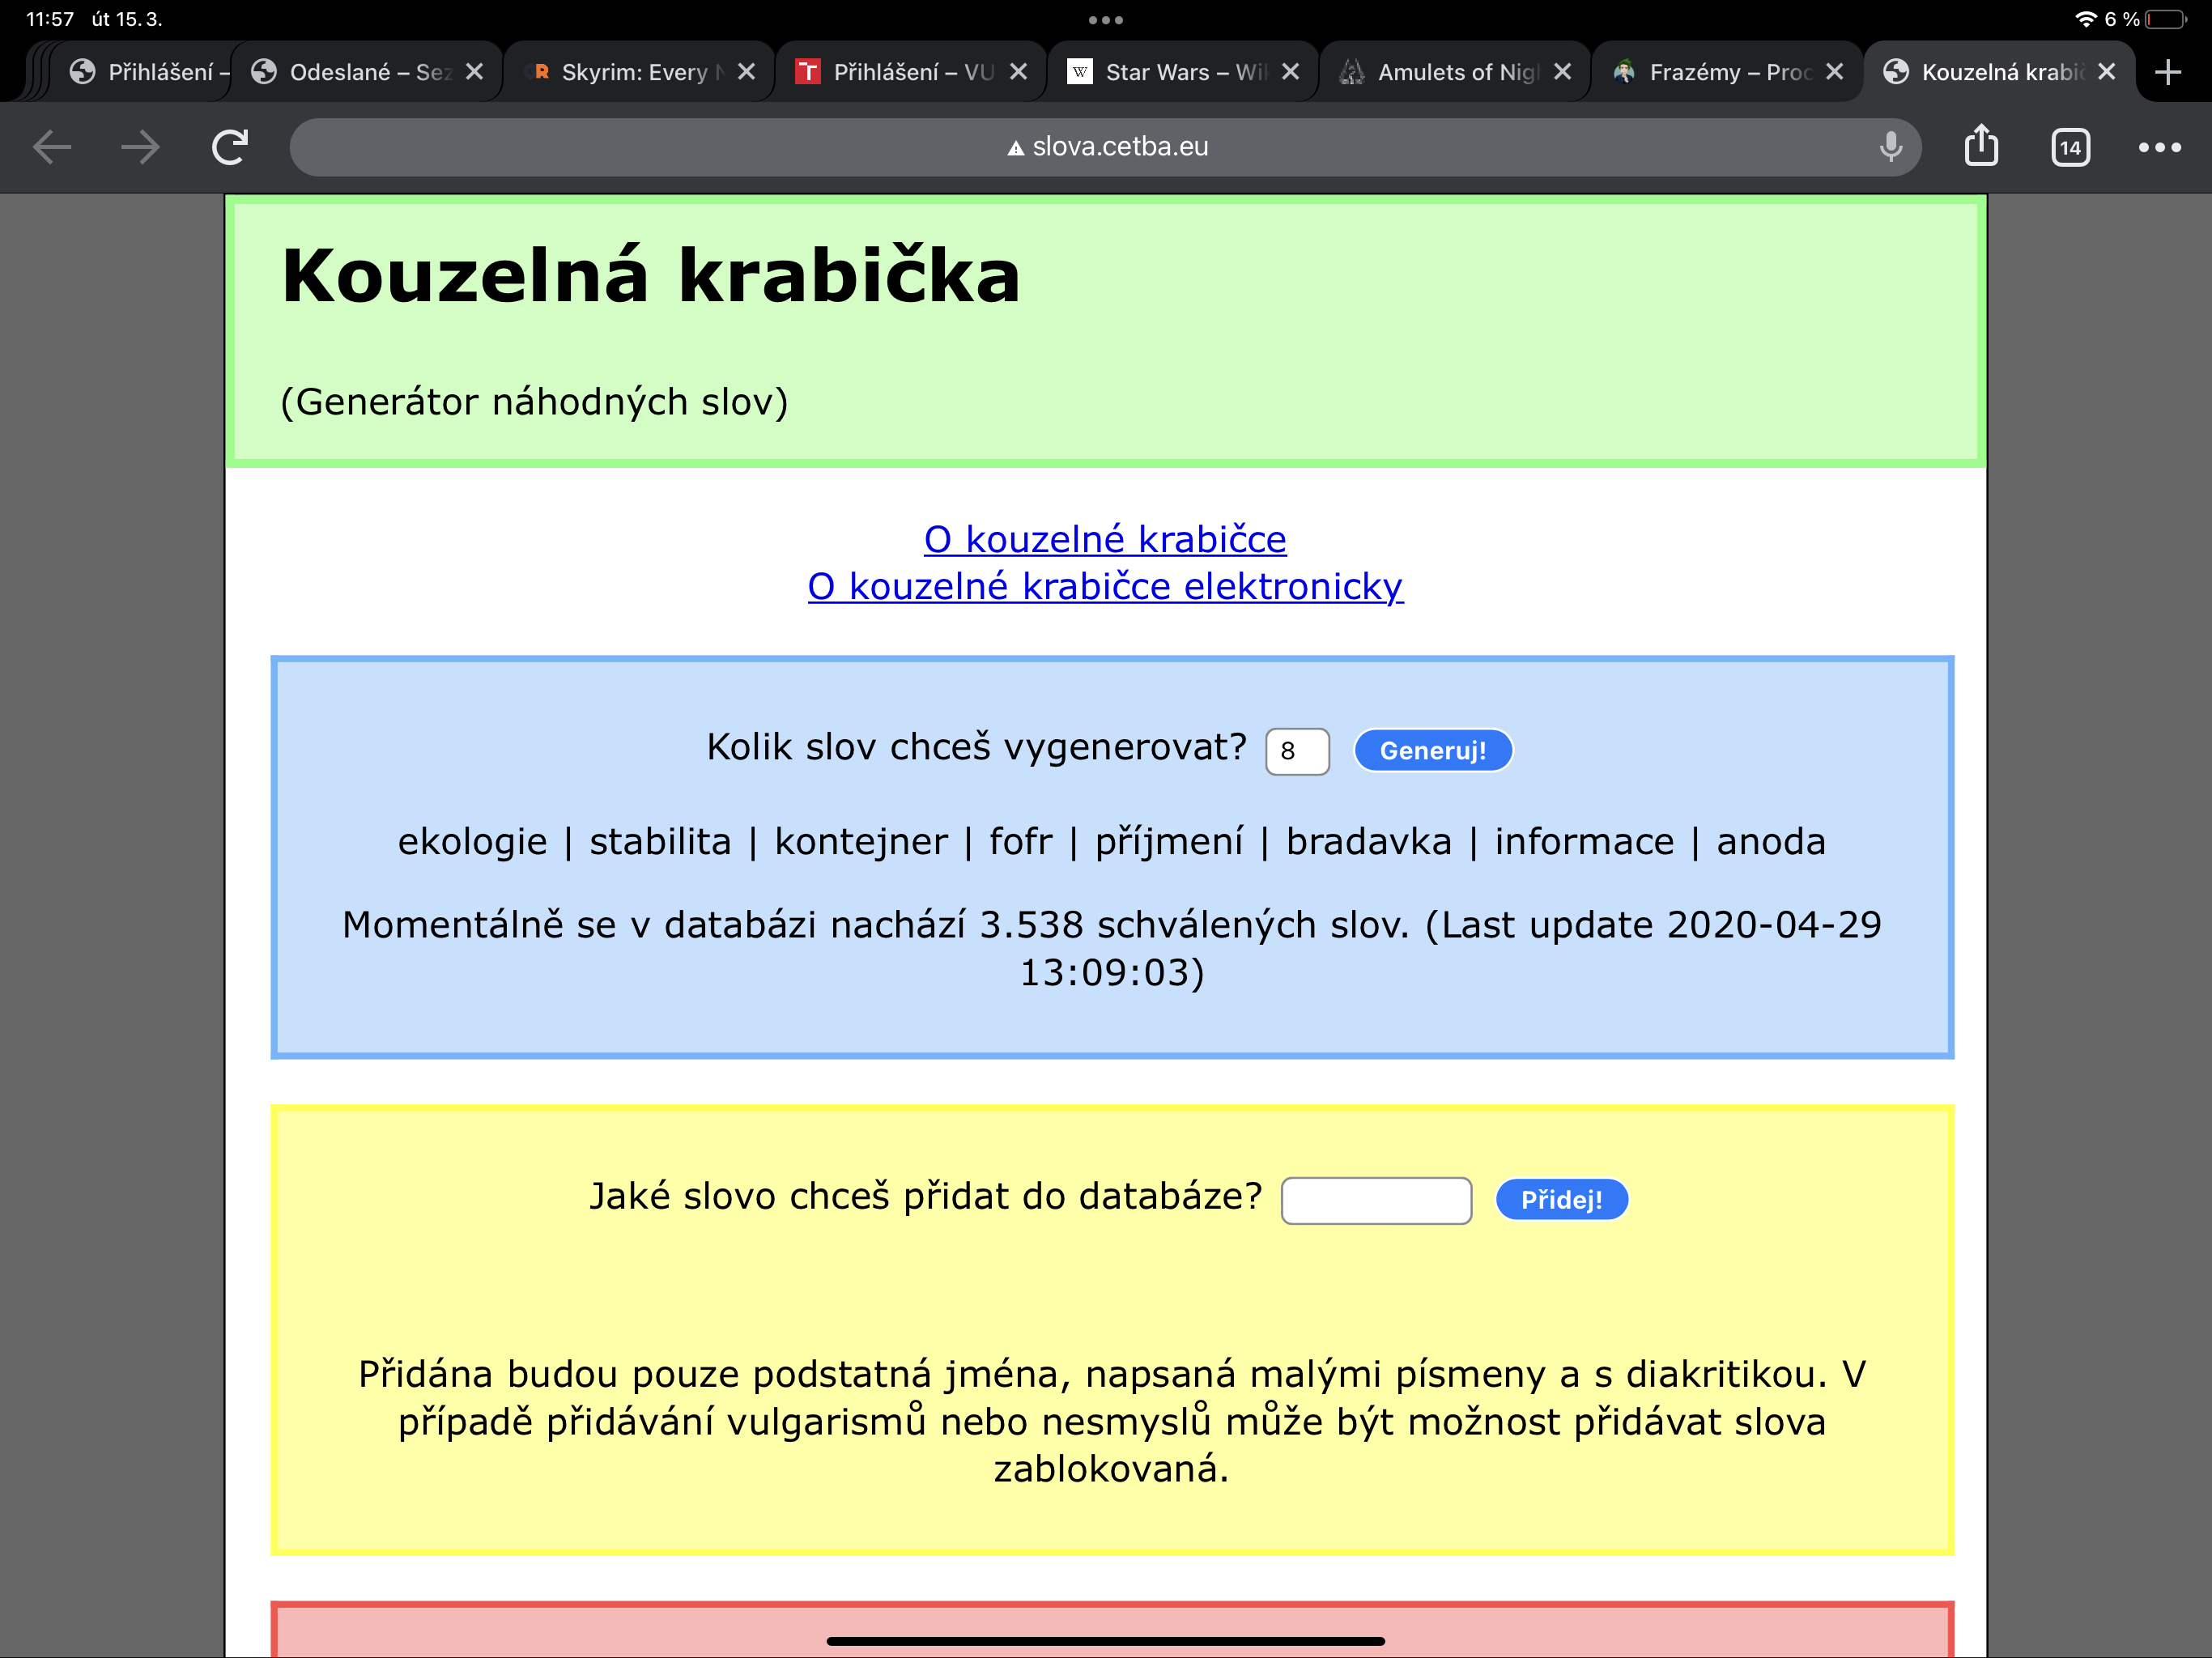Focus the word count field showing 8
This screenshot has width=2212, height=1658.
[x=1297, y=751]
